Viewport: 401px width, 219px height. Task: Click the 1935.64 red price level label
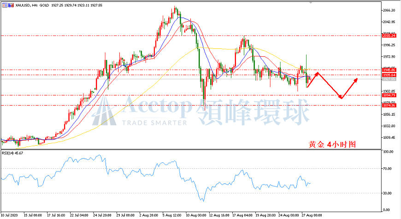pyautogui.click(x=389, y=75)
